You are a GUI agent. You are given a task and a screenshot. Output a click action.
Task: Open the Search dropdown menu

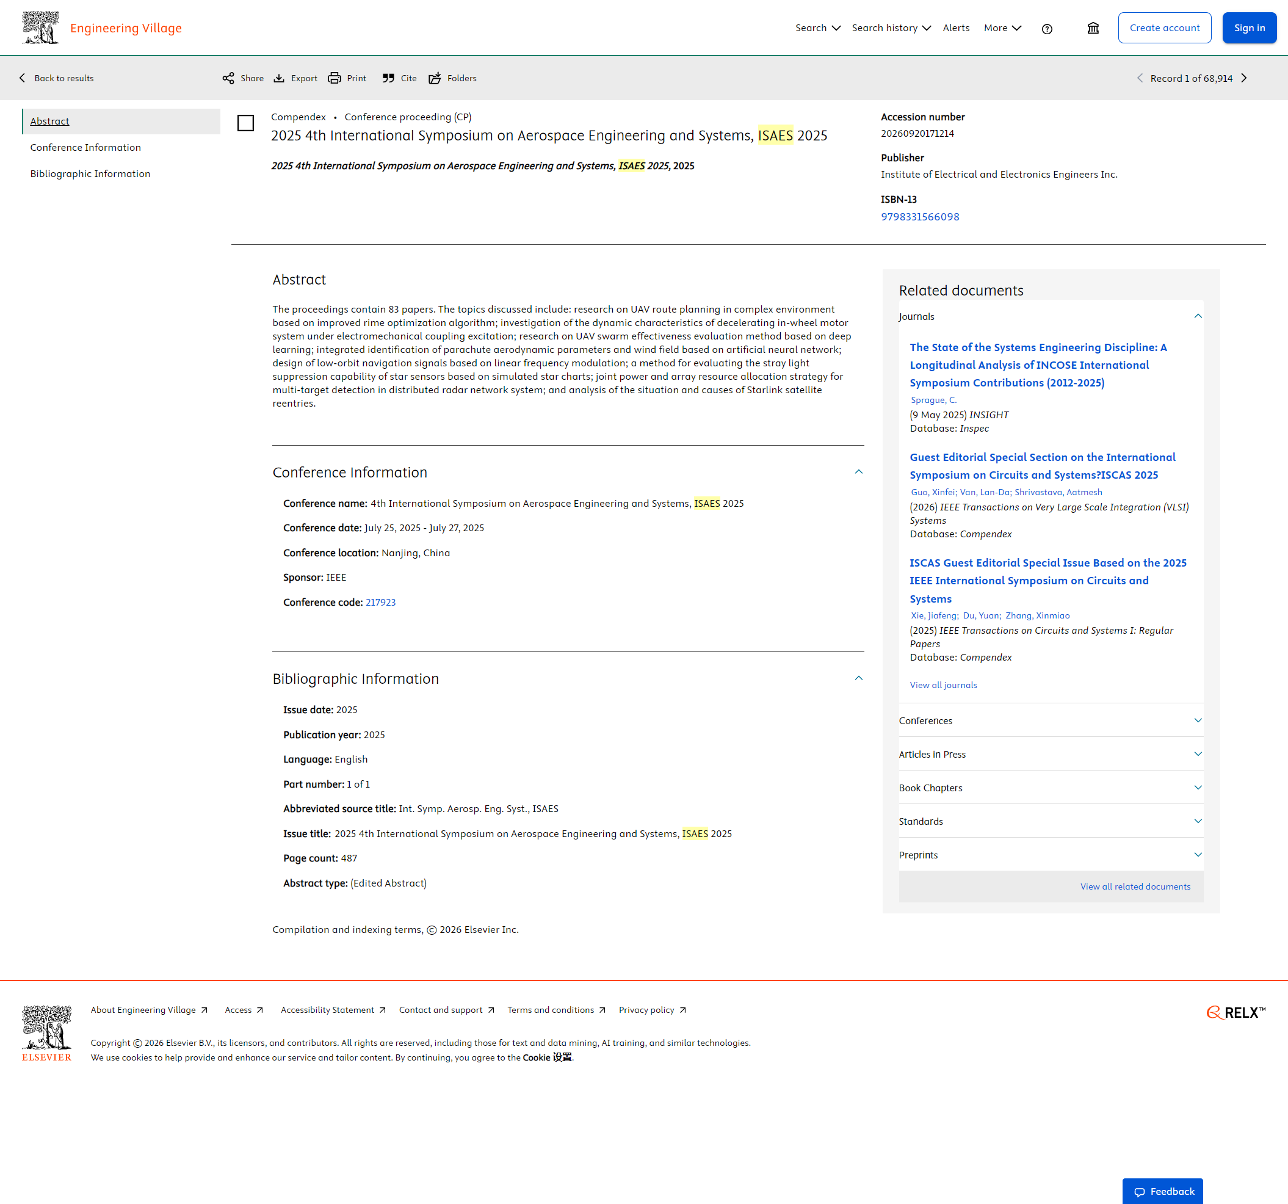click(x=817, y=28)
